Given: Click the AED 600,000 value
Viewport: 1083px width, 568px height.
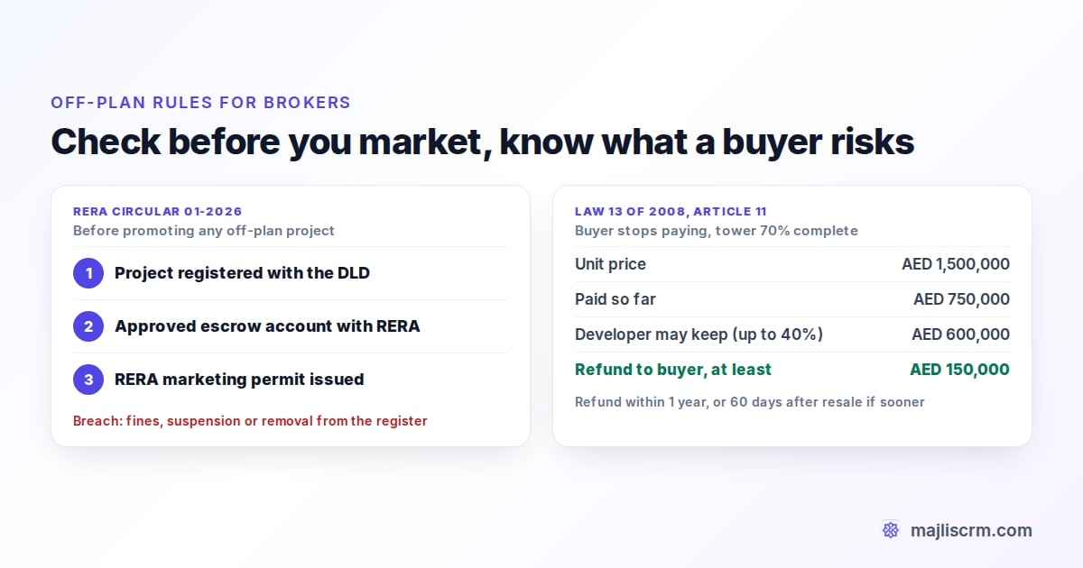Looking at the screenshot, I should (x=960, y=334).
